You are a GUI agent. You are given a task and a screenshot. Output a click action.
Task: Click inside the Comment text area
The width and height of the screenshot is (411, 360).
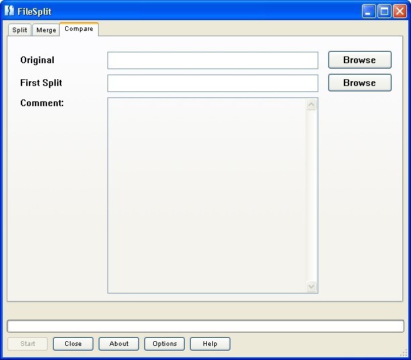(x=207, y=195)
